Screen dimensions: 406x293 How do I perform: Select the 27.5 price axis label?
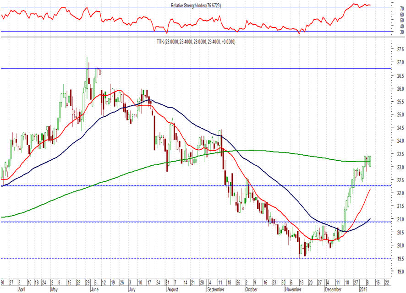pyautogui.click(x=401, y=49)
